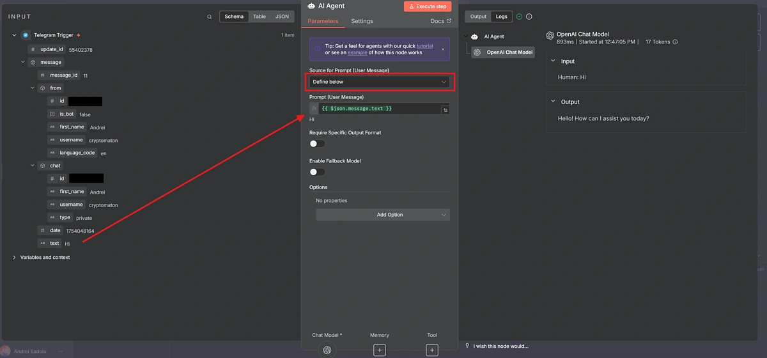
Task: Click the reset icon on the prompt expression field
Action: [x=445, y=110]
